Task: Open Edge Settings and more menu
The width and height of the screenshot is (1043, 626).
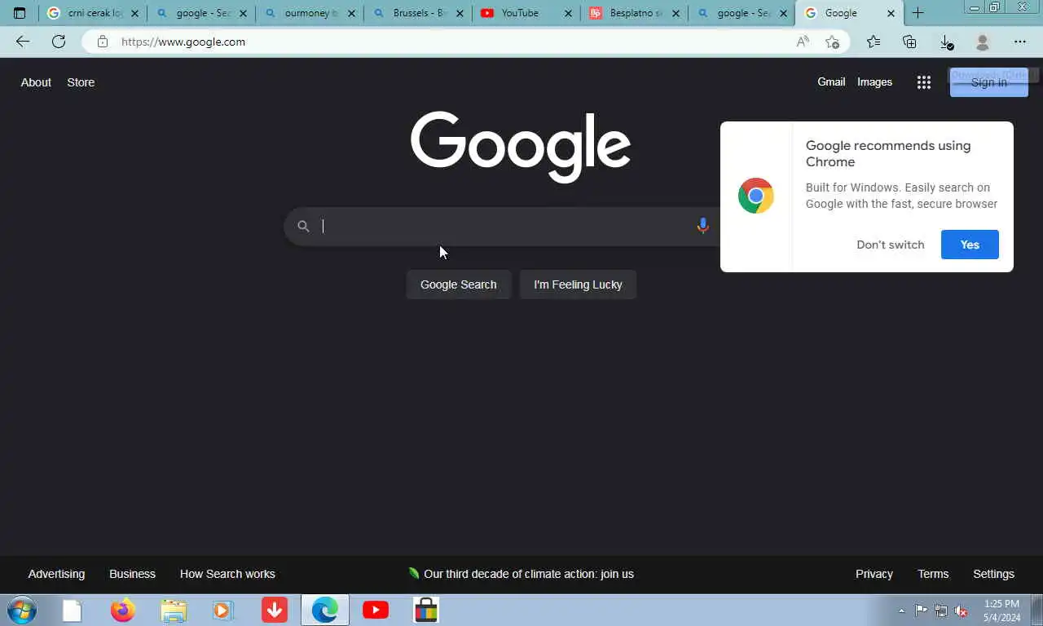Action: click(x=1020, y=42)
